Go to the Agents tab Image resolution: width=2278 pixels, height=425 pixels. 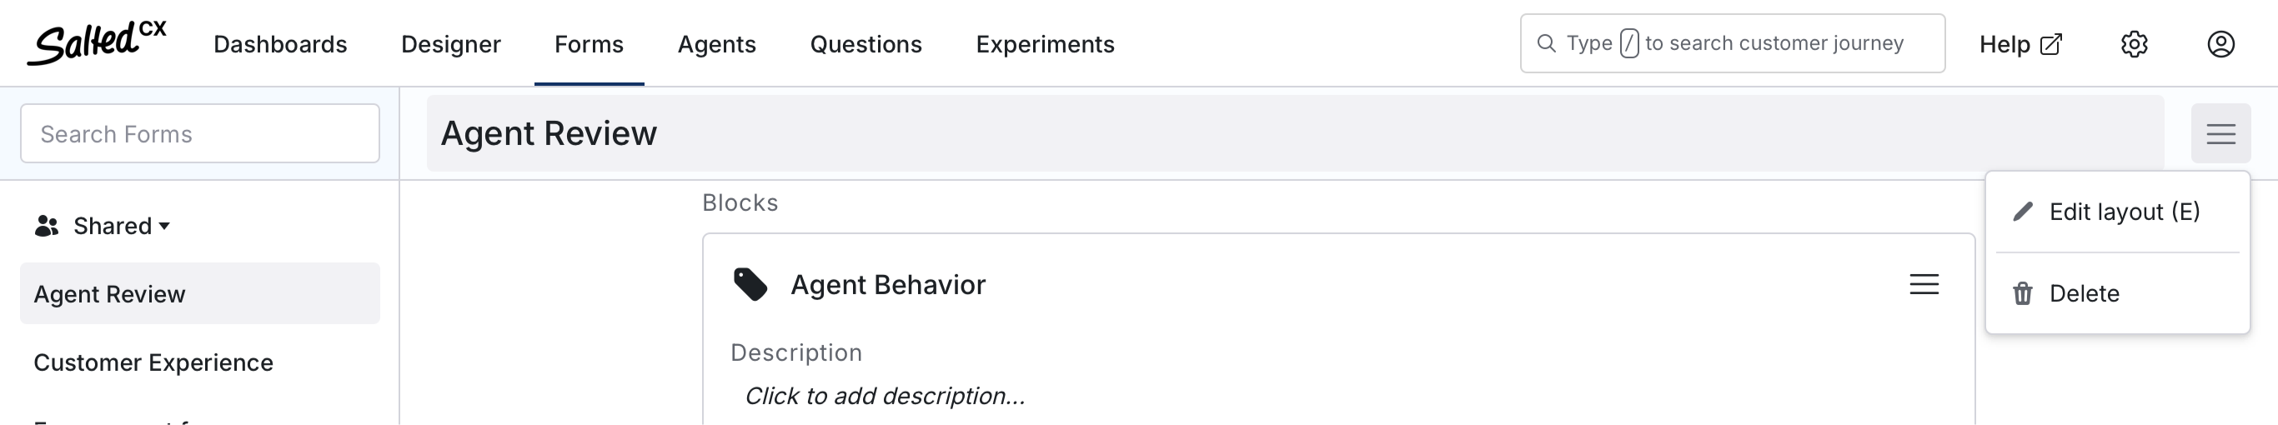point(716,44)
